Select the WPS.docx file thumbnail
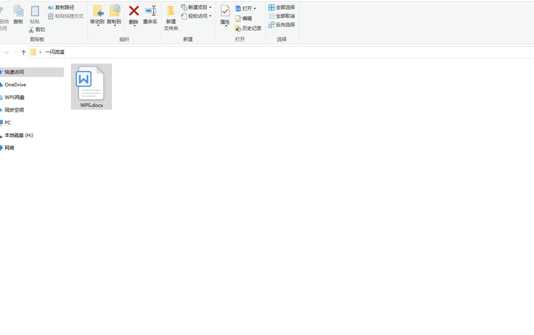Viewport: 534px width, 335px height. 91,84
